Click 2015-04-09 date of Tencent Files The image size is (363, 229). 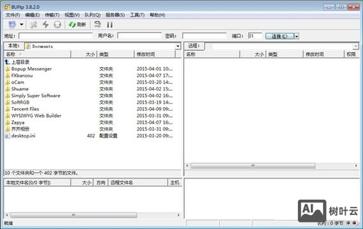click(155, 109)
